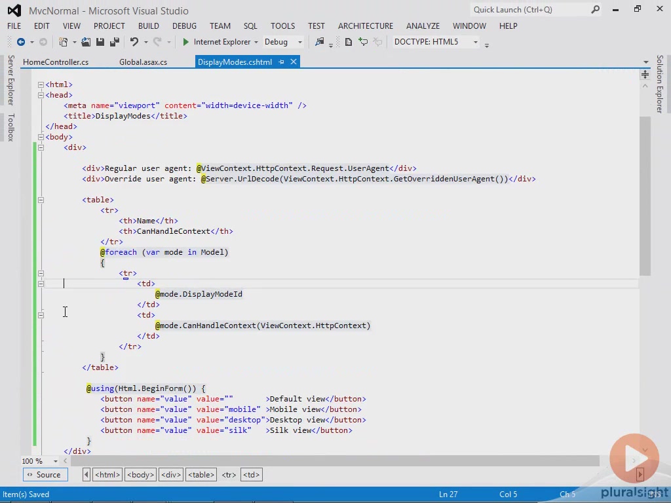Screen dimensions: 671x503
Task: Open the TEAM menu
Action: click(220, 26)
